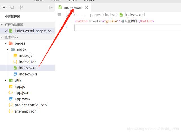Open the explorer list view icon
This screenshot has height=133, width=181.
[x=3, y=7]
